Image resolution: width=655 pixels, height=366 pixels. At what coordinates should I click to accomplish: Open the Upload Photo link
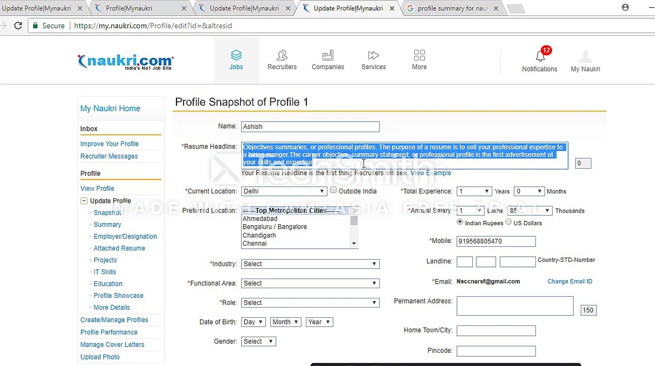point(100,357)
